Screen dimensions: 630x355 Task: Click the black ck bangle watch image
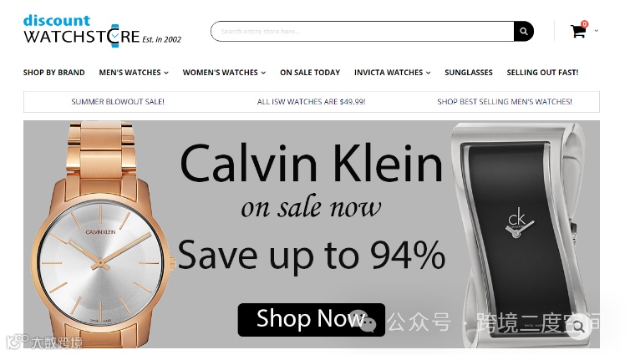point(518,235)
